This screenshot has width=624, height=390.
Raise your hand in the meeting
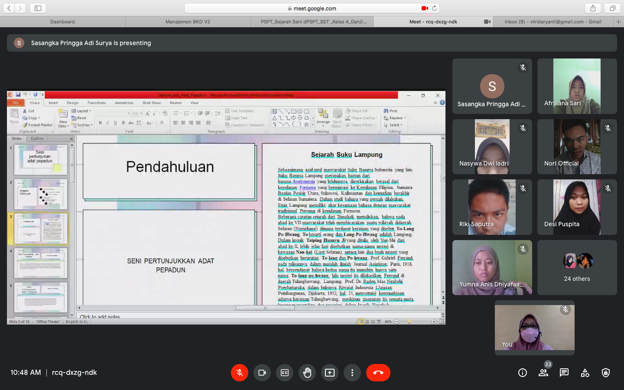pyautogui.click(x=307, y=373)
